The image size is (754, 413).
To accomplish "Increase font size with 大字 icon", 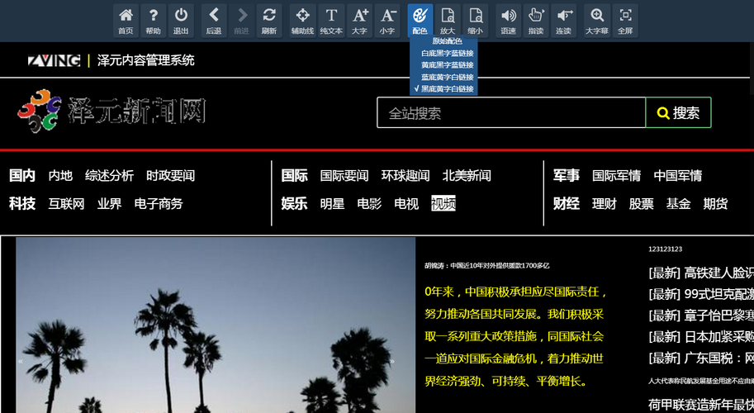I will [x=359, y=21].
